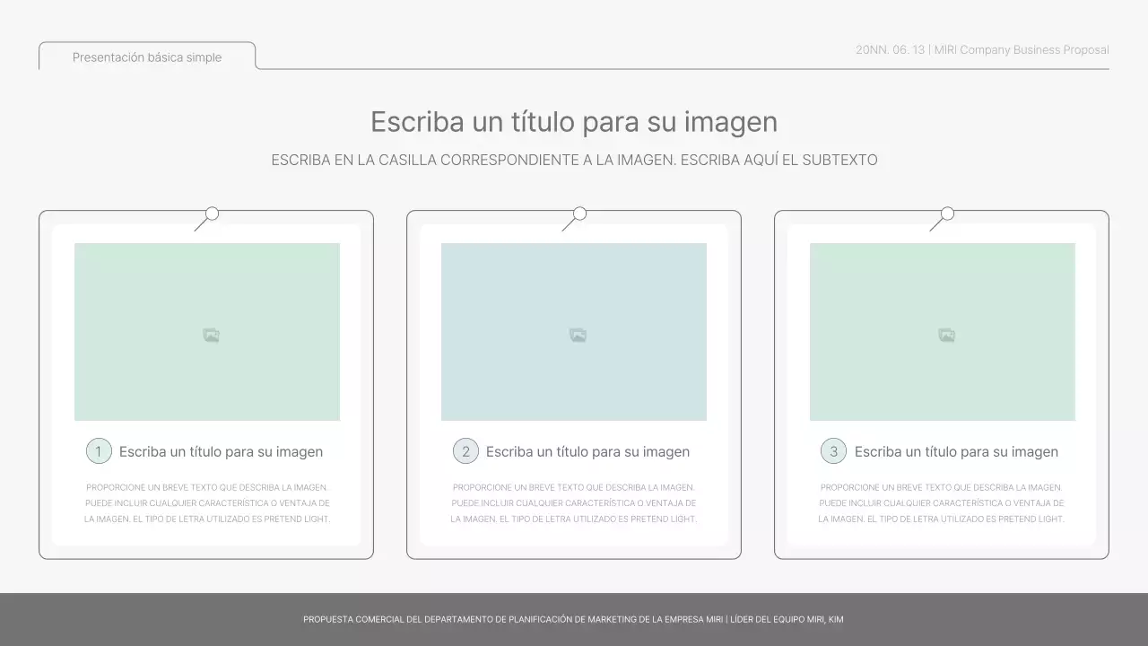This screenshot has height=646, width=1148.
Task: Click the image placeholder icon in card 3
Action: click(944, 333)
